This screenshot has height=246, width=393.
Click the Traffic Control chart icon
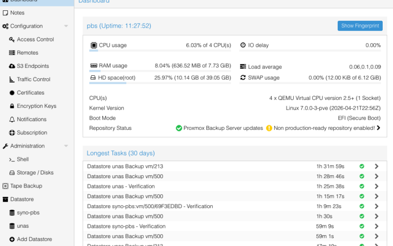pos(12,79)
